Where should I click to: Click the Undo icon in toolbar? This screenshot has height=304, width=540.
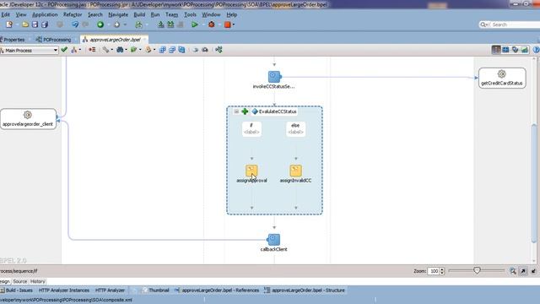pos(75,24)
